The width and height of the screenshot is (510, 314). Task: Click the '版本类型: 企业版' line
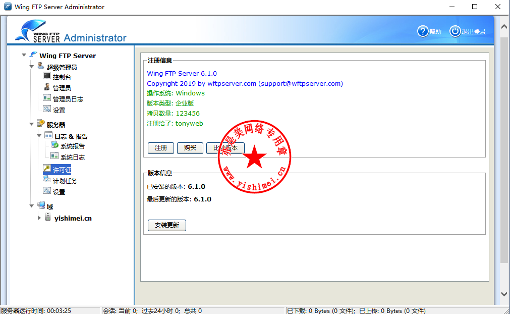coord(170,103)
